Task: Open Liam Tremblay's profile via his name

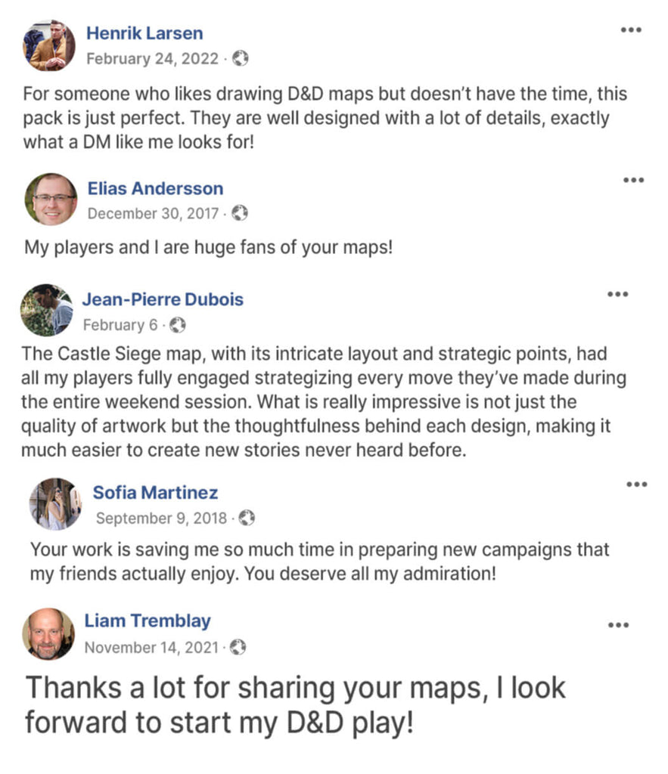Action: point(148,621)
